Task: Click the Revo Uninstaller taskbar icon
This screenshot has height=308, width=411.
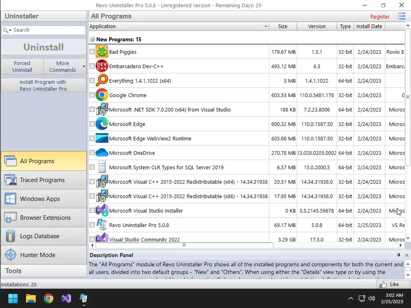Action: 83,298
